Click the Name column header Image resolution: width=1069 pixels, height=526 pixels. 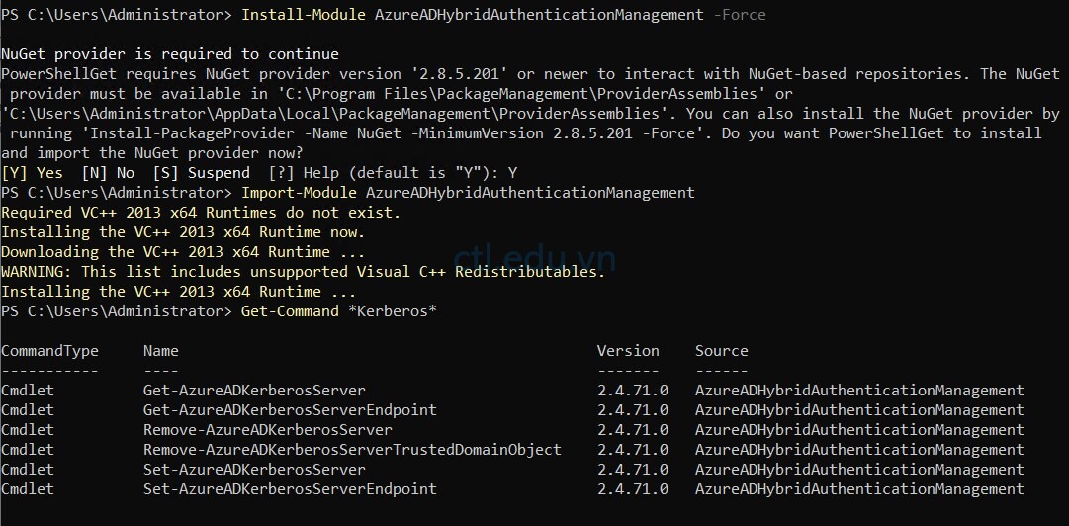coord(161,351)
